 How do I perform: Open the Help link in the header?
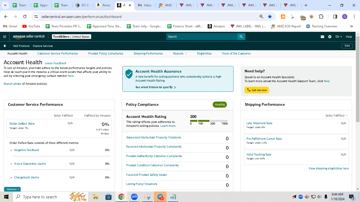point(349,37)
